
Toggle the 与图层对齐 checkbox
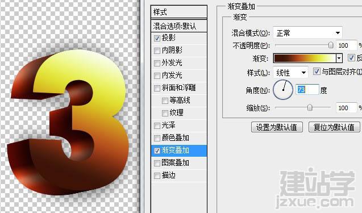click(x=317, y=72)
